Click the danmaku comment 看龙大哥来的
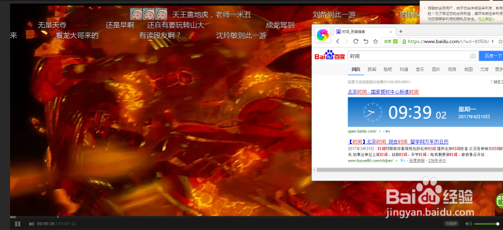 click(x=77, y=36)
